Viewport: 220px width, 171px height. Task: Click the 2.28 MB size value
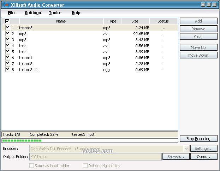coord(142,64)
